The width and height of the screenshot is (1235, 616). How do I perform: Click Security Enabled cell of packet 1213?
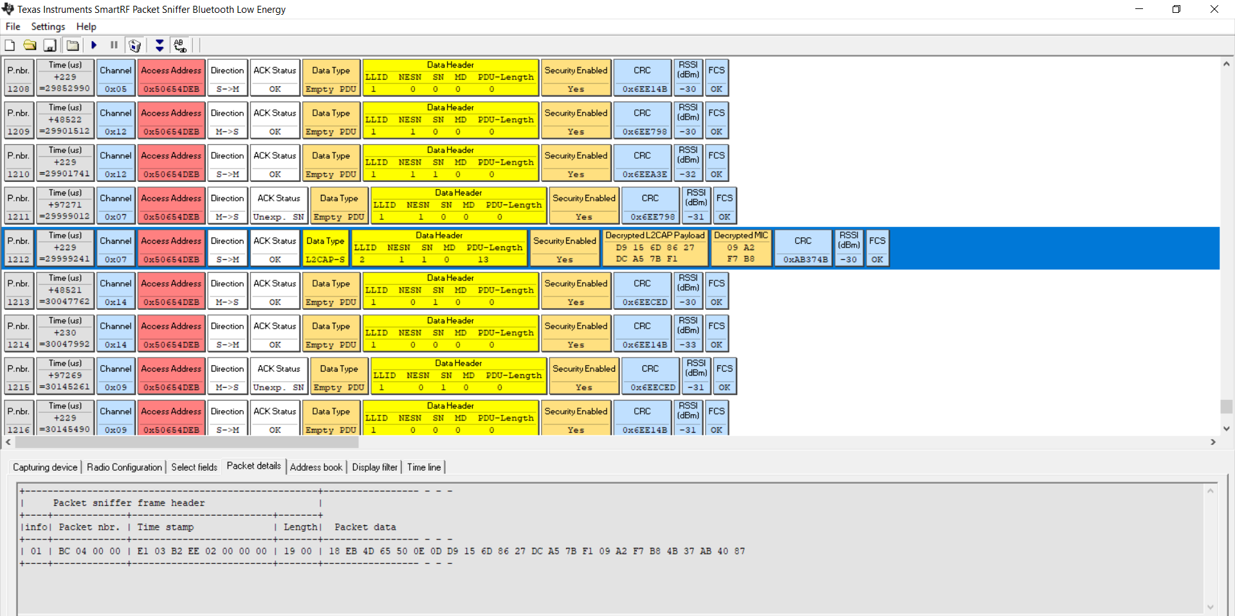[x=576, y=291]
